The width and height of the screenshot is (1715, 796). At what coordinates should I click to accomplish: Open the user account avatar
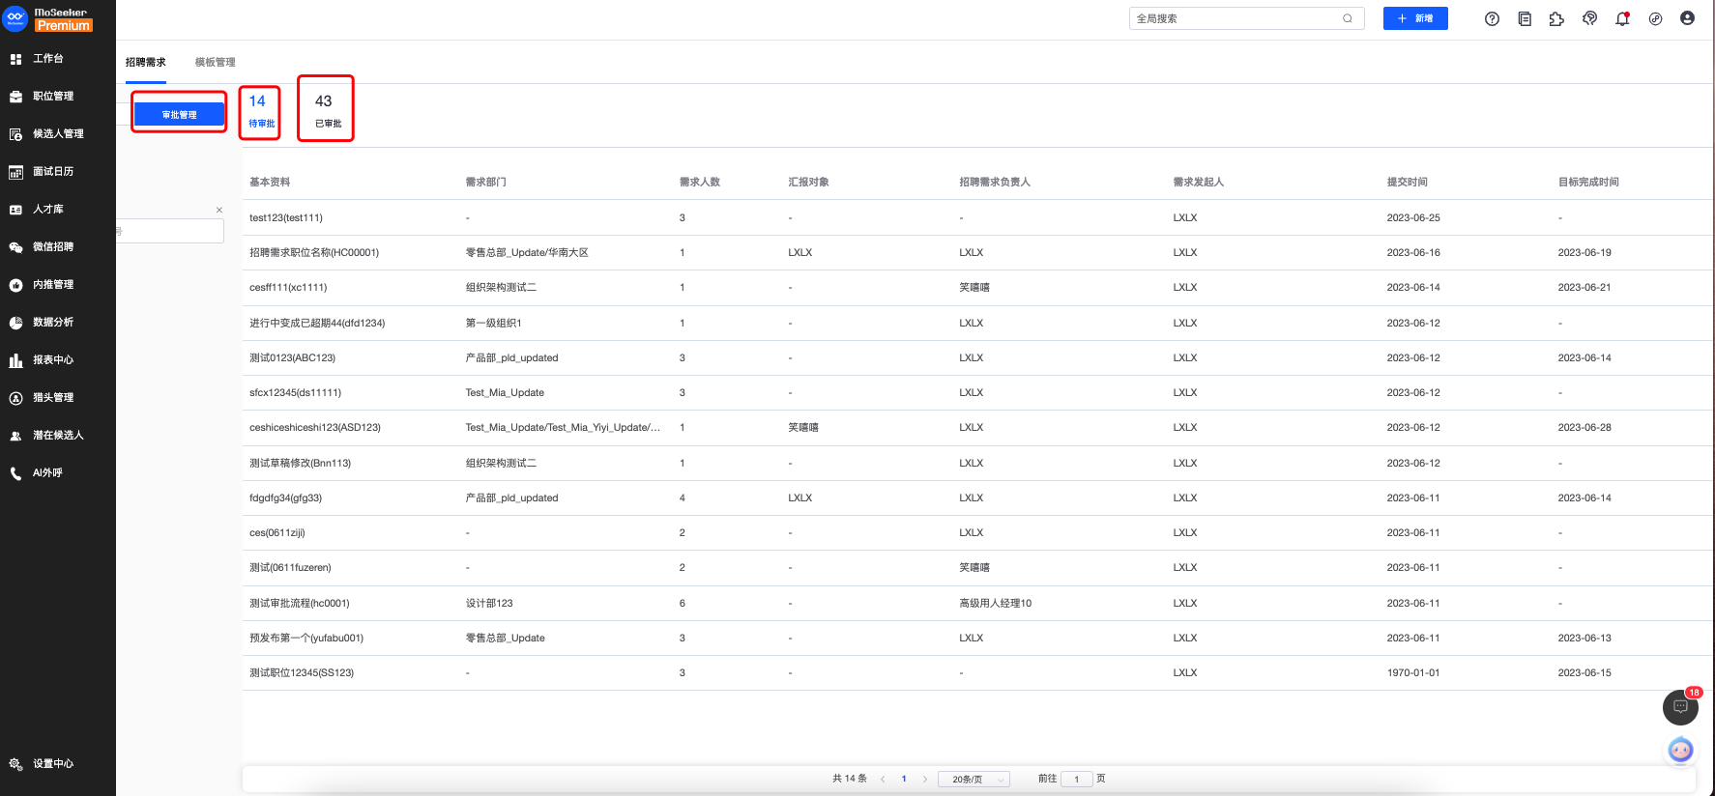pos(1687,18)
